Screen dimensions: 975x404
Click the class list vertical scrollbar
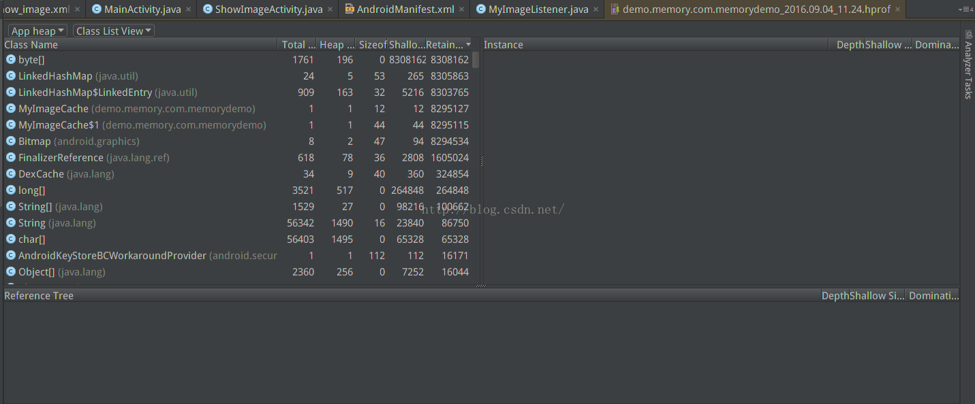click(x=476, y=60)
